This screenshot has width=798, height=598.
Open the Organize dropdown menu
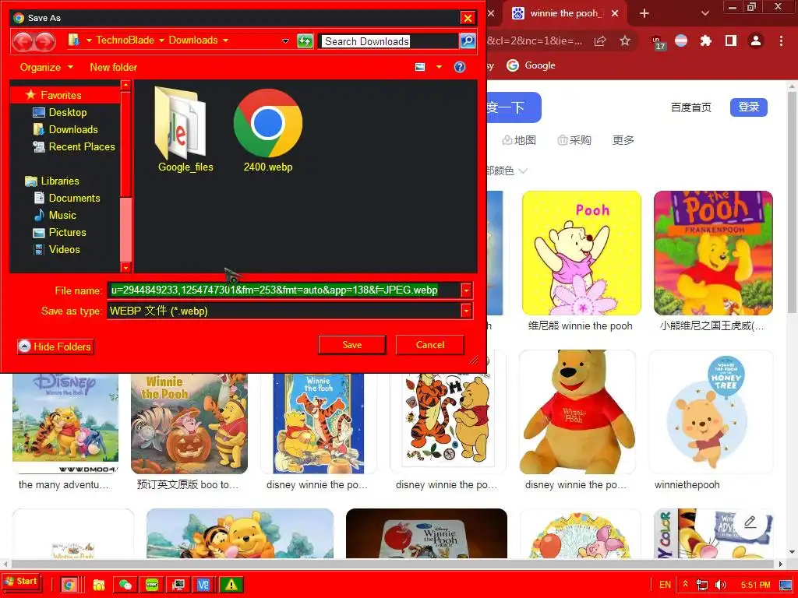pos(46,67)
